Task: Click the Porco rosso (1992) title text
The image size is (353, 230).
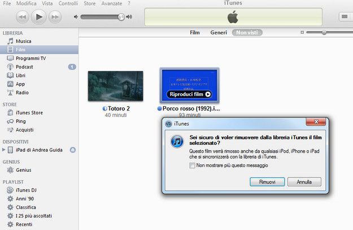Action: pyautogui.click(x=191, y=109)
